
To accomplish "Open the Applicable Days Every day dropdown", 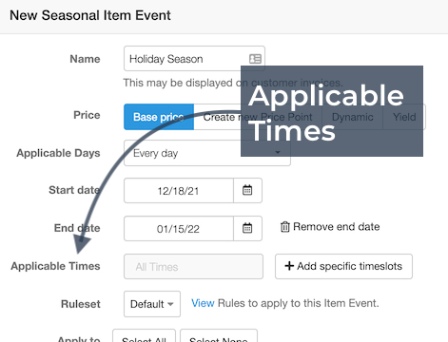I will tap(207, 153).
